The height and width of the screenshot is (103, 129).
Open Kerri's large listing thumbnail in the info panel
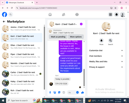pos(106,27)
